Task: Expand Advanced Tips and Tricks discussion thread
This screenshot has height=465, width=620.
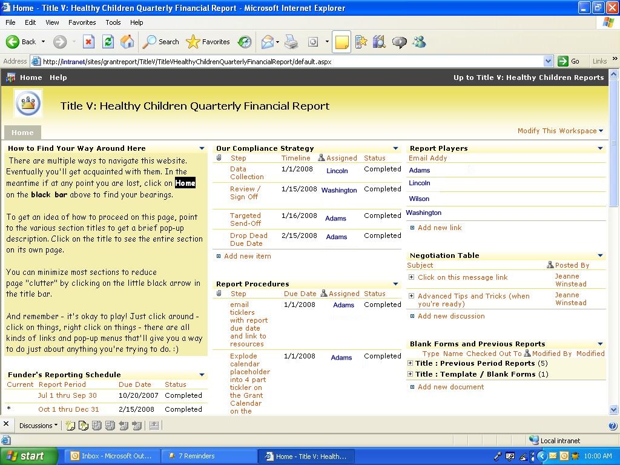Action: coord(411,295)
